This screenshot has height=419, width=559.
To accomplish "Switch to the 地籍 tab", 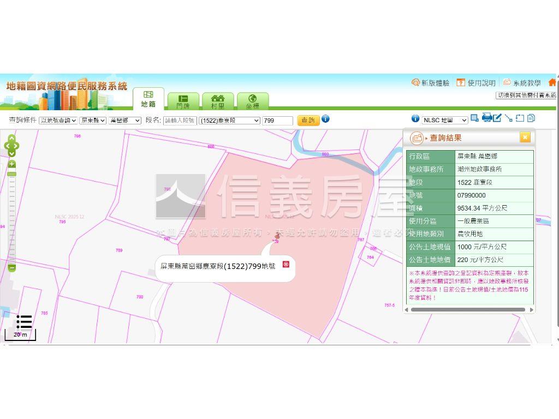I will pyautogui.click(x=148, y=99).
